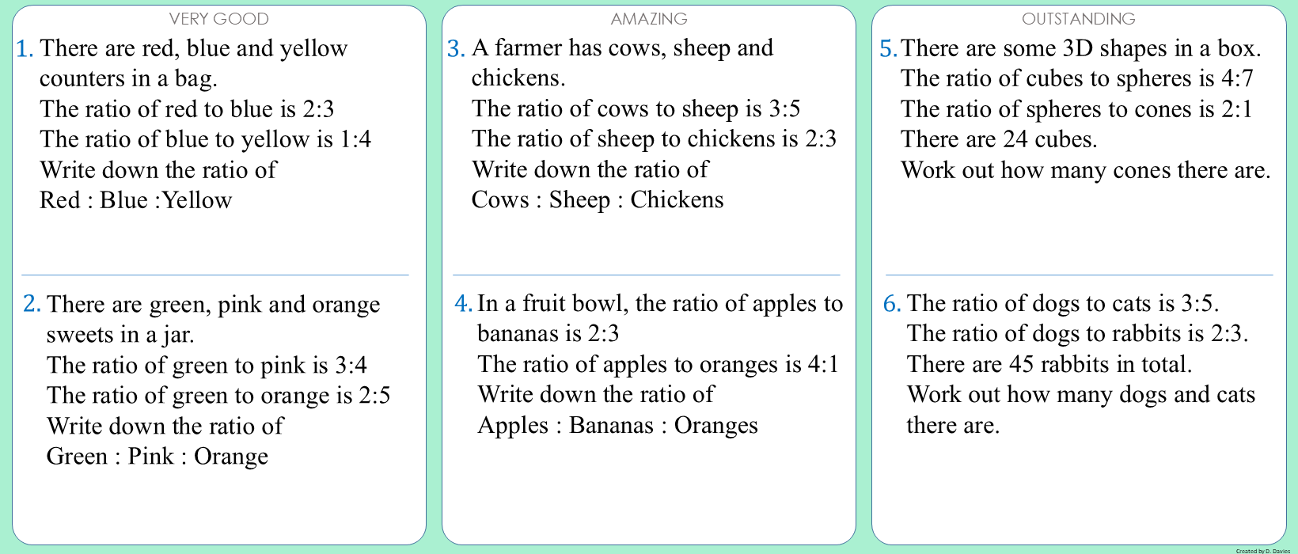
Task: Click the "Created by D. Davies" credit
Action: (x=1262, y=550)
